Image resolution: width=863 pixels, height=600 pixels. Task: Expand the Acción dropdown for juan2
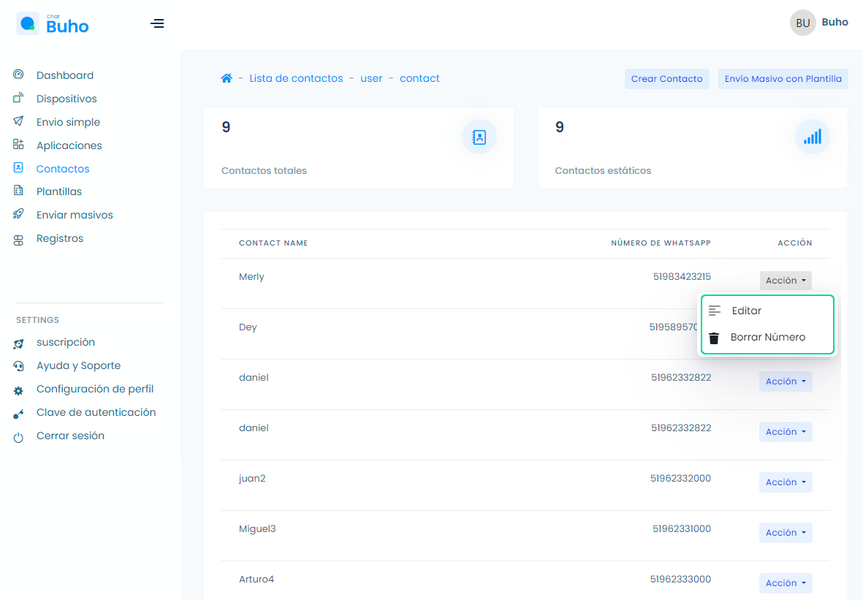(x=786, y=482)
